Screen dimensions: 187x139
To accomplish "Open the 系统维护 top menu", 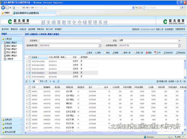I will coord(58,29).
